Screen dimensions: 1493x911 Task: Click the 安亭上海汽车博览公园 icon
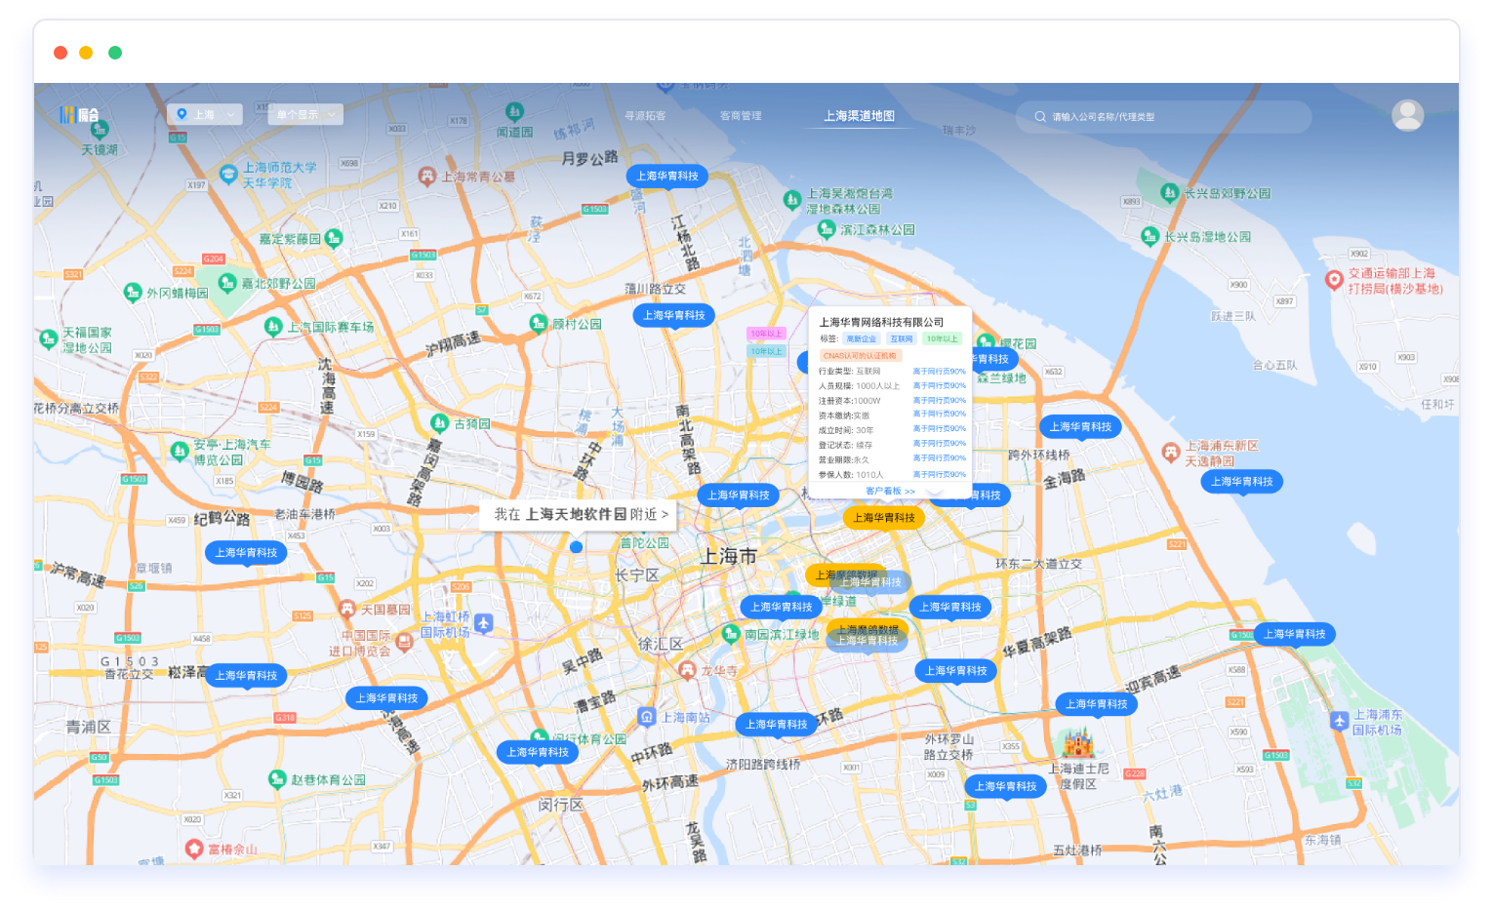click(x=180, y=451)
